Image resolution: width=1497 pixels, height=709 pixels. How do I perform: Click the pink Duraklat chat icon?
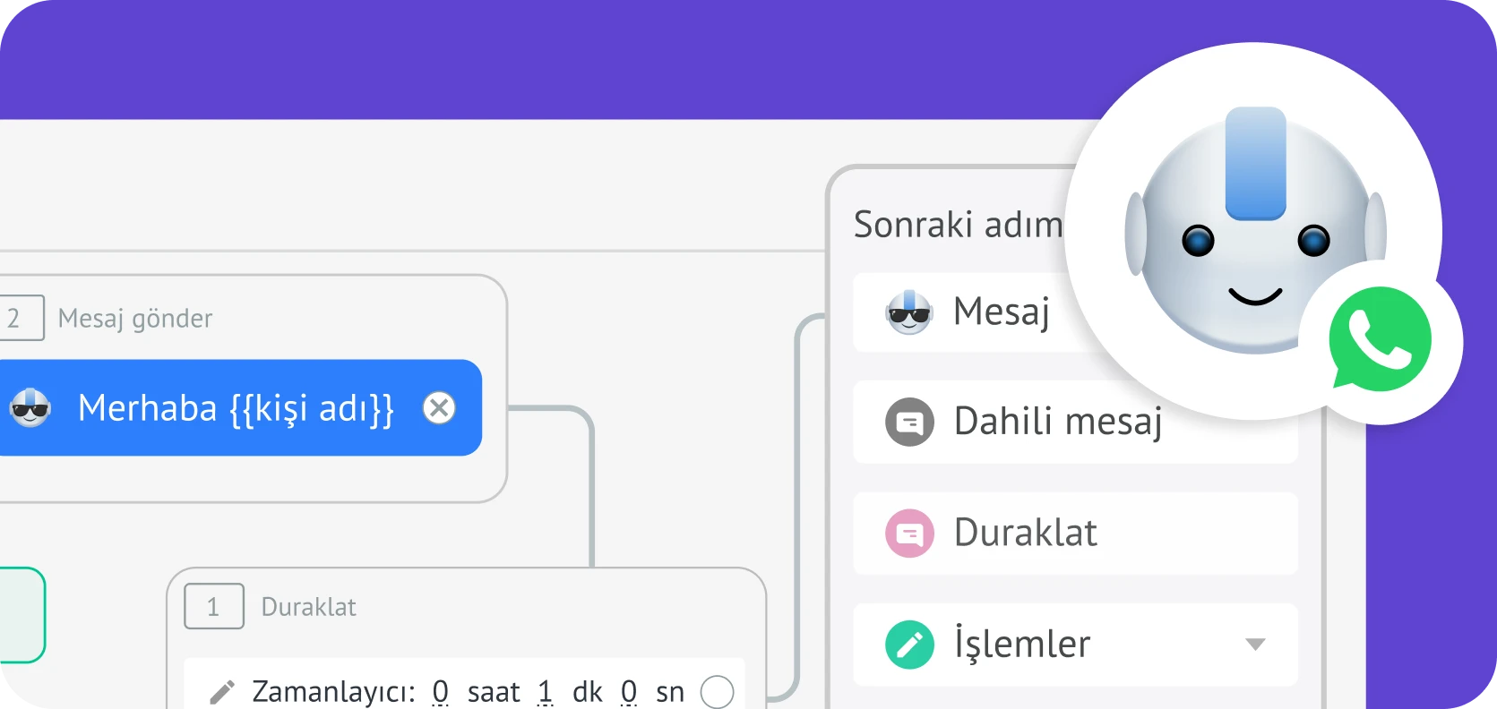coord(909,534)
